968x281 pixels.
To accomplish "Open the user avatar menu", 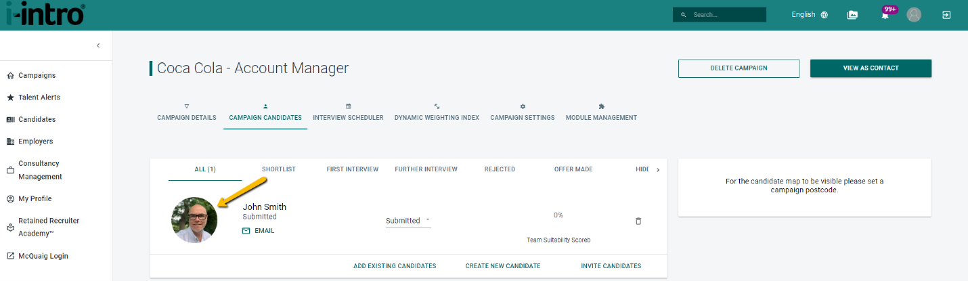I will 914,14.
